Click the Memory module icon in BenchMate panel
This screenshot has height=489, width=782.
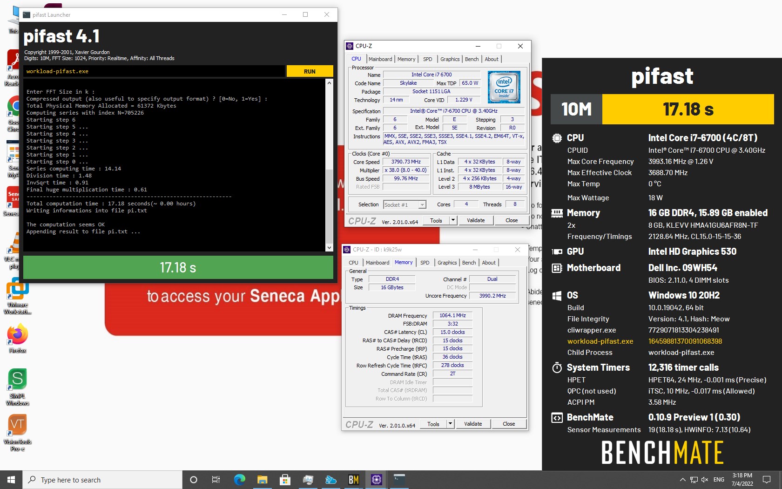557,213
